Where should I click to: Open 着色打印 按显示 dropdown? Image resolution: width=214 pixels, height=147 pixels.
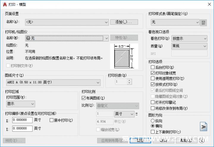tap(189, 39)
